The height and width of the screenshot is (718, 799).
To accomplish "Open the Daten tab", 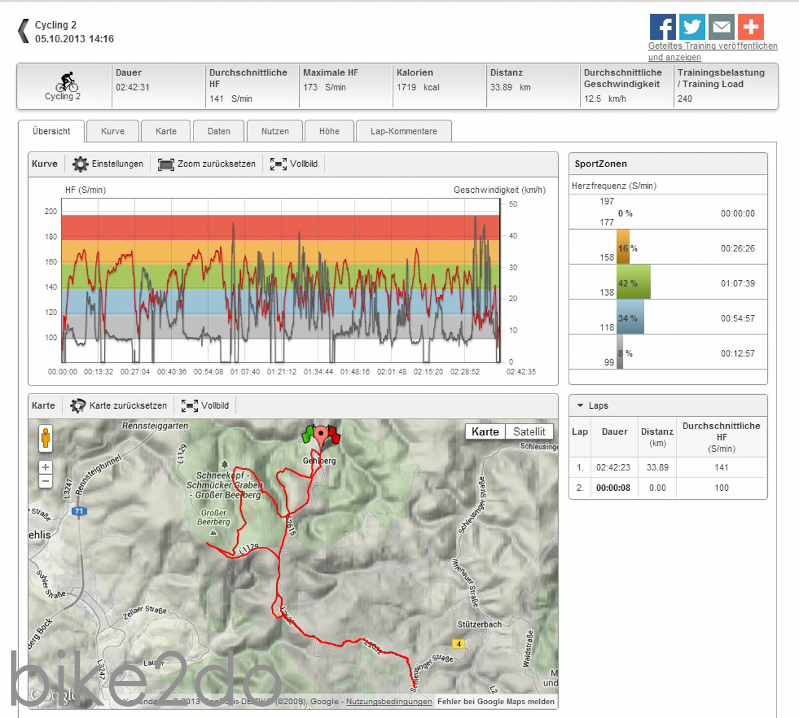I will click(218, 132).
